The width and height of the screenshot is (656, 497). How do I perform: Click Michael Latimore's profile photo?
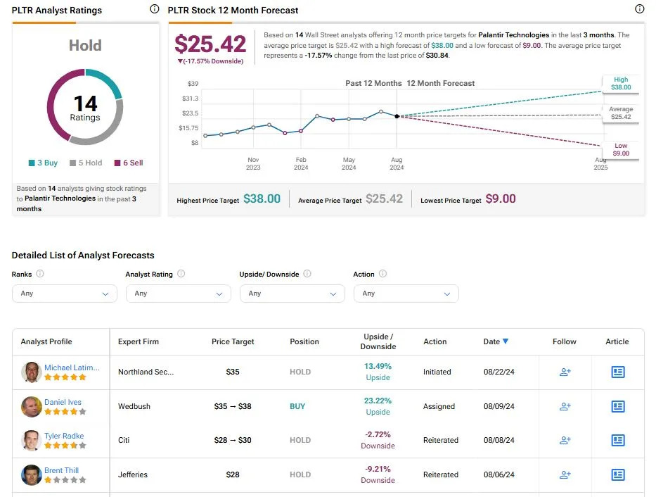tap(32, 372)
